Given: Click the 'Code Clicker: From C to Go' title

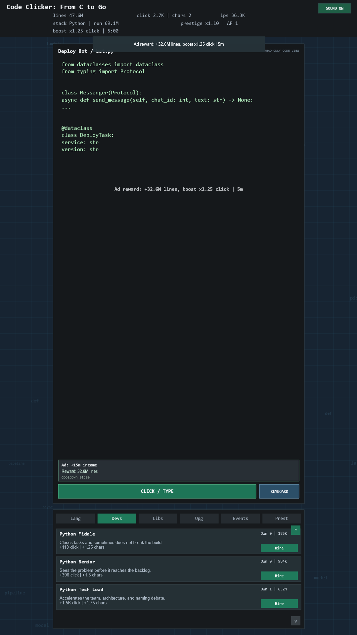Looking at the screenshot, I should (x=56, y=7).
